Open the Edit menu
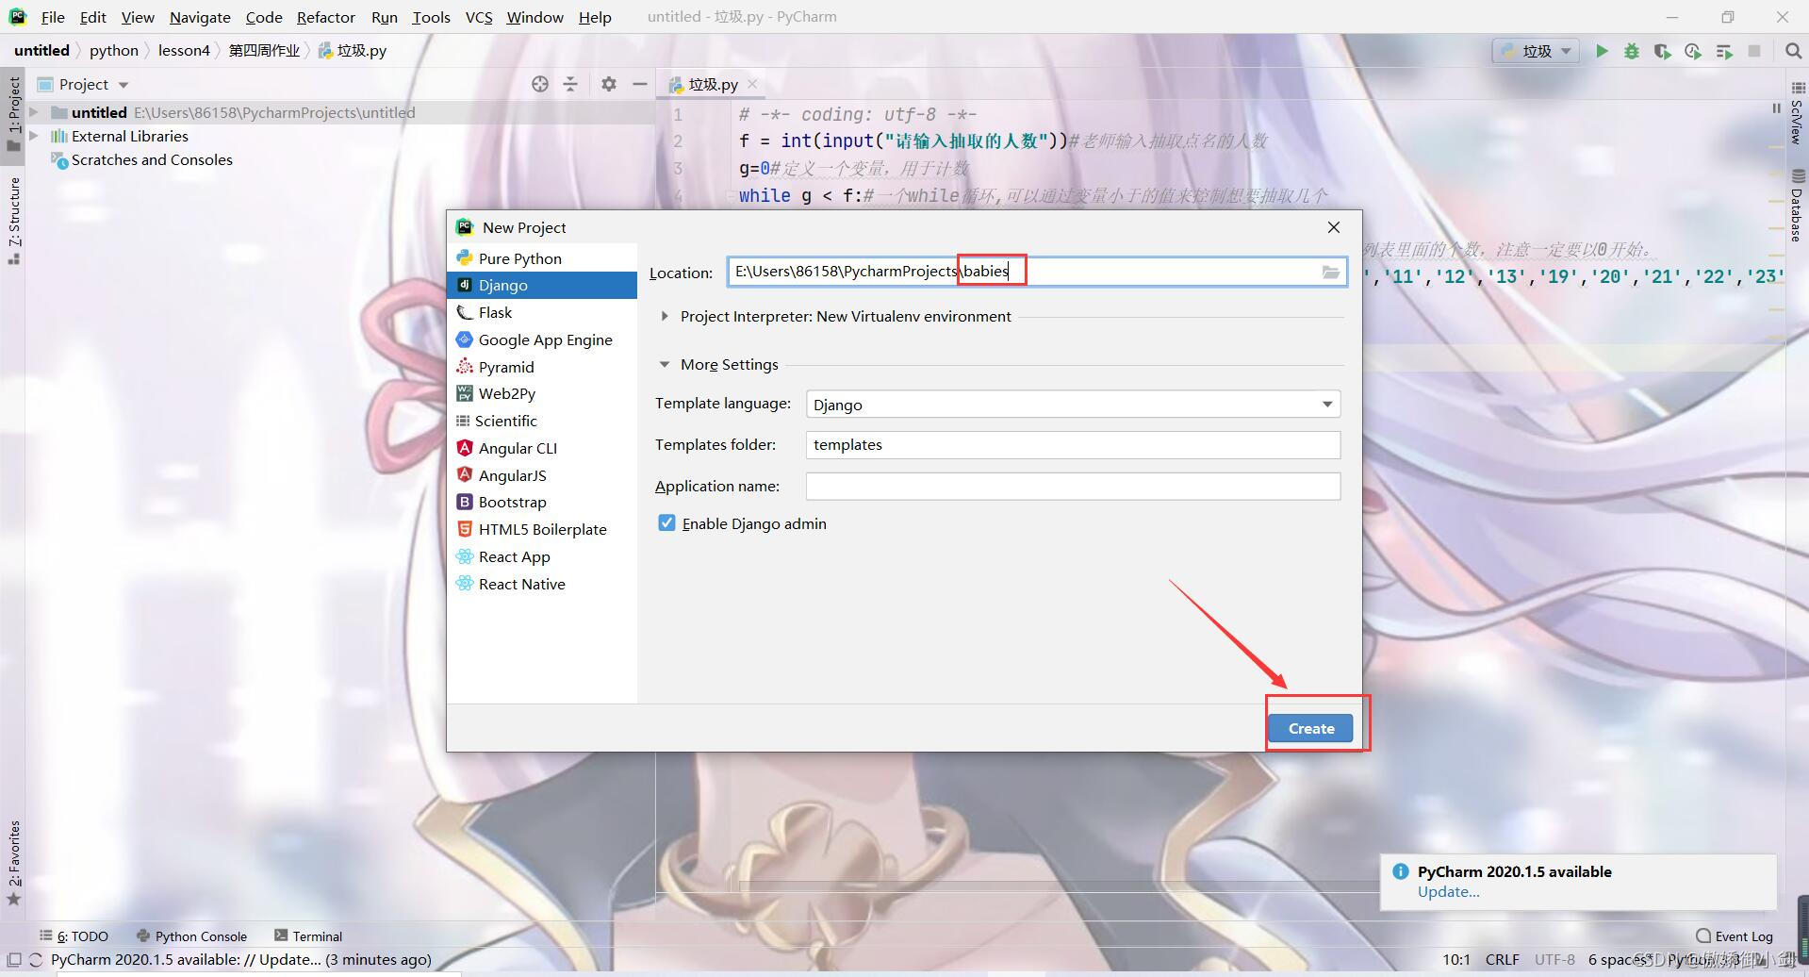 point(92,17)
